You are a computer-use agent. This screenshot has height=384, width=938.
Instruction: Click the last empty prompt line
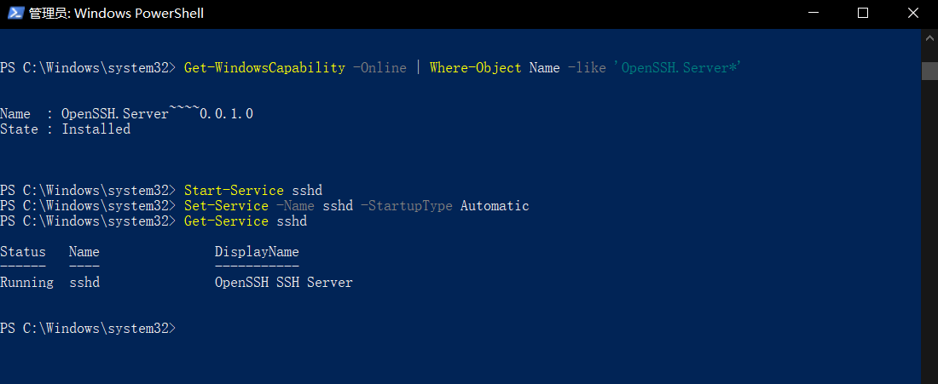(x=88, y=329)
